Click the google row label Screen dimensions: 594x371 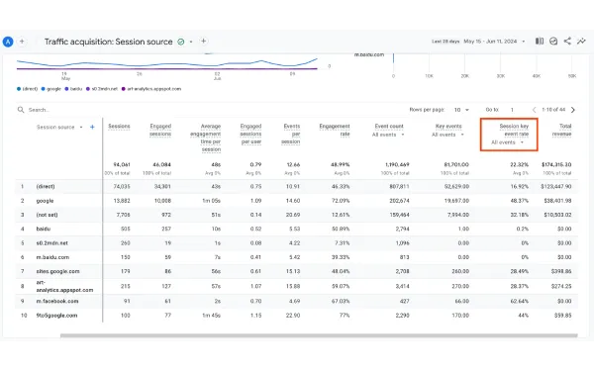point(45,201)
